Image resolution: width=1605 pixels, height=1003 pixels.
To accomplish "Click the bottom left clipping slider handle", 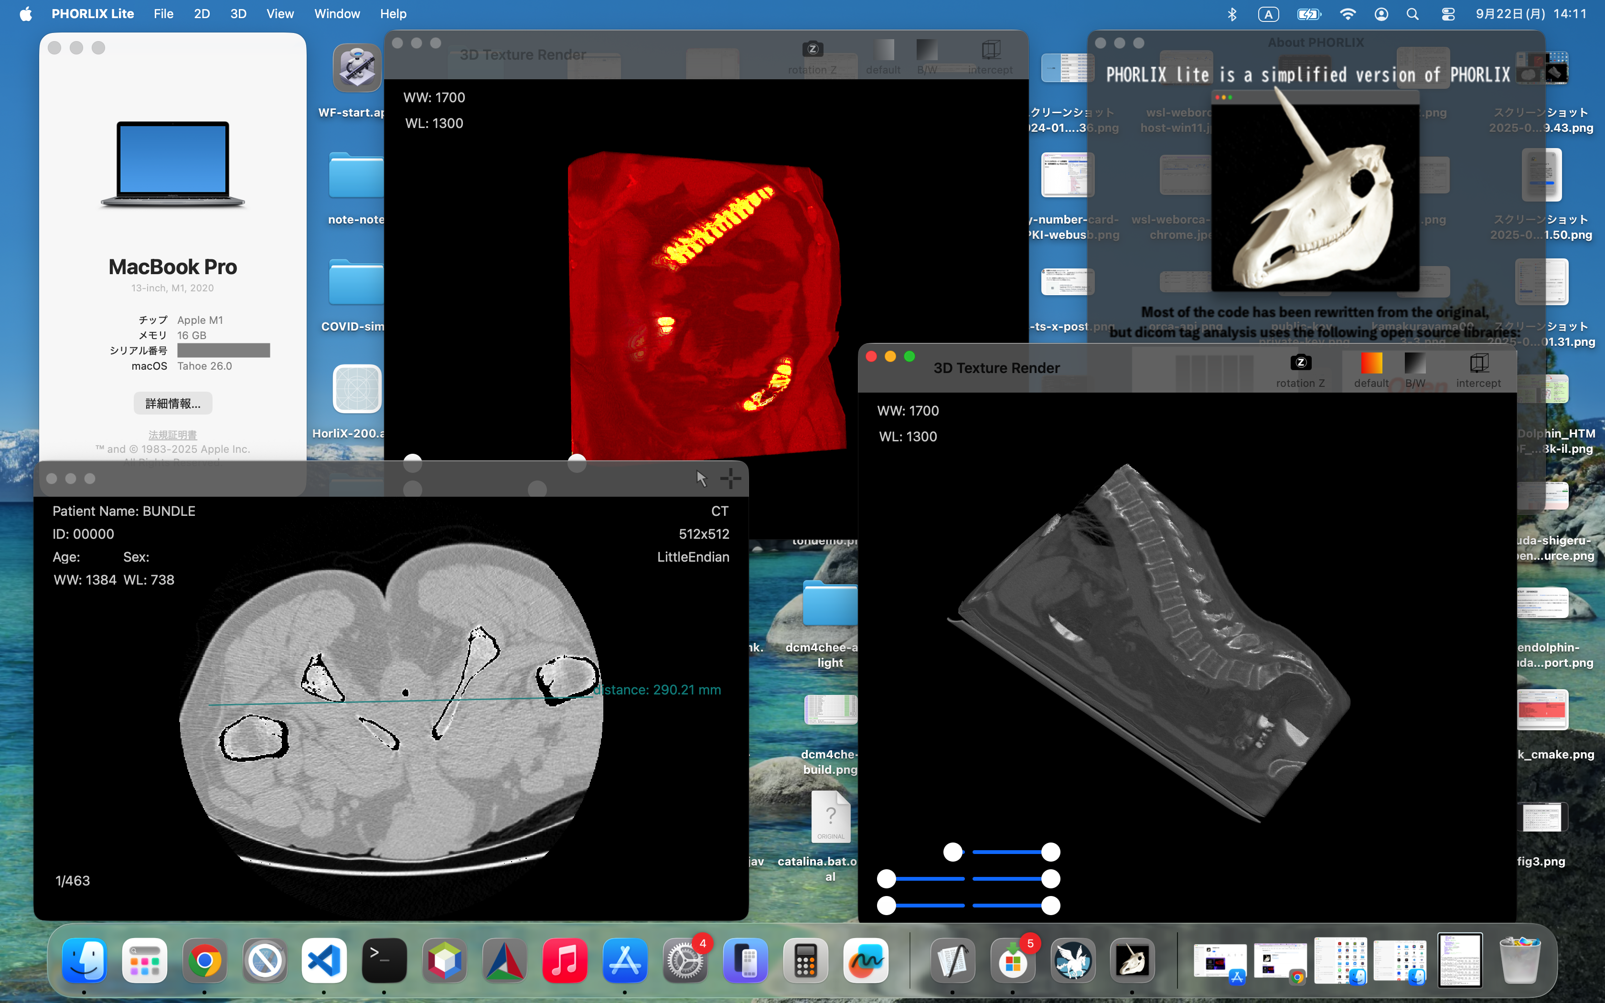I will coord(887,906).
